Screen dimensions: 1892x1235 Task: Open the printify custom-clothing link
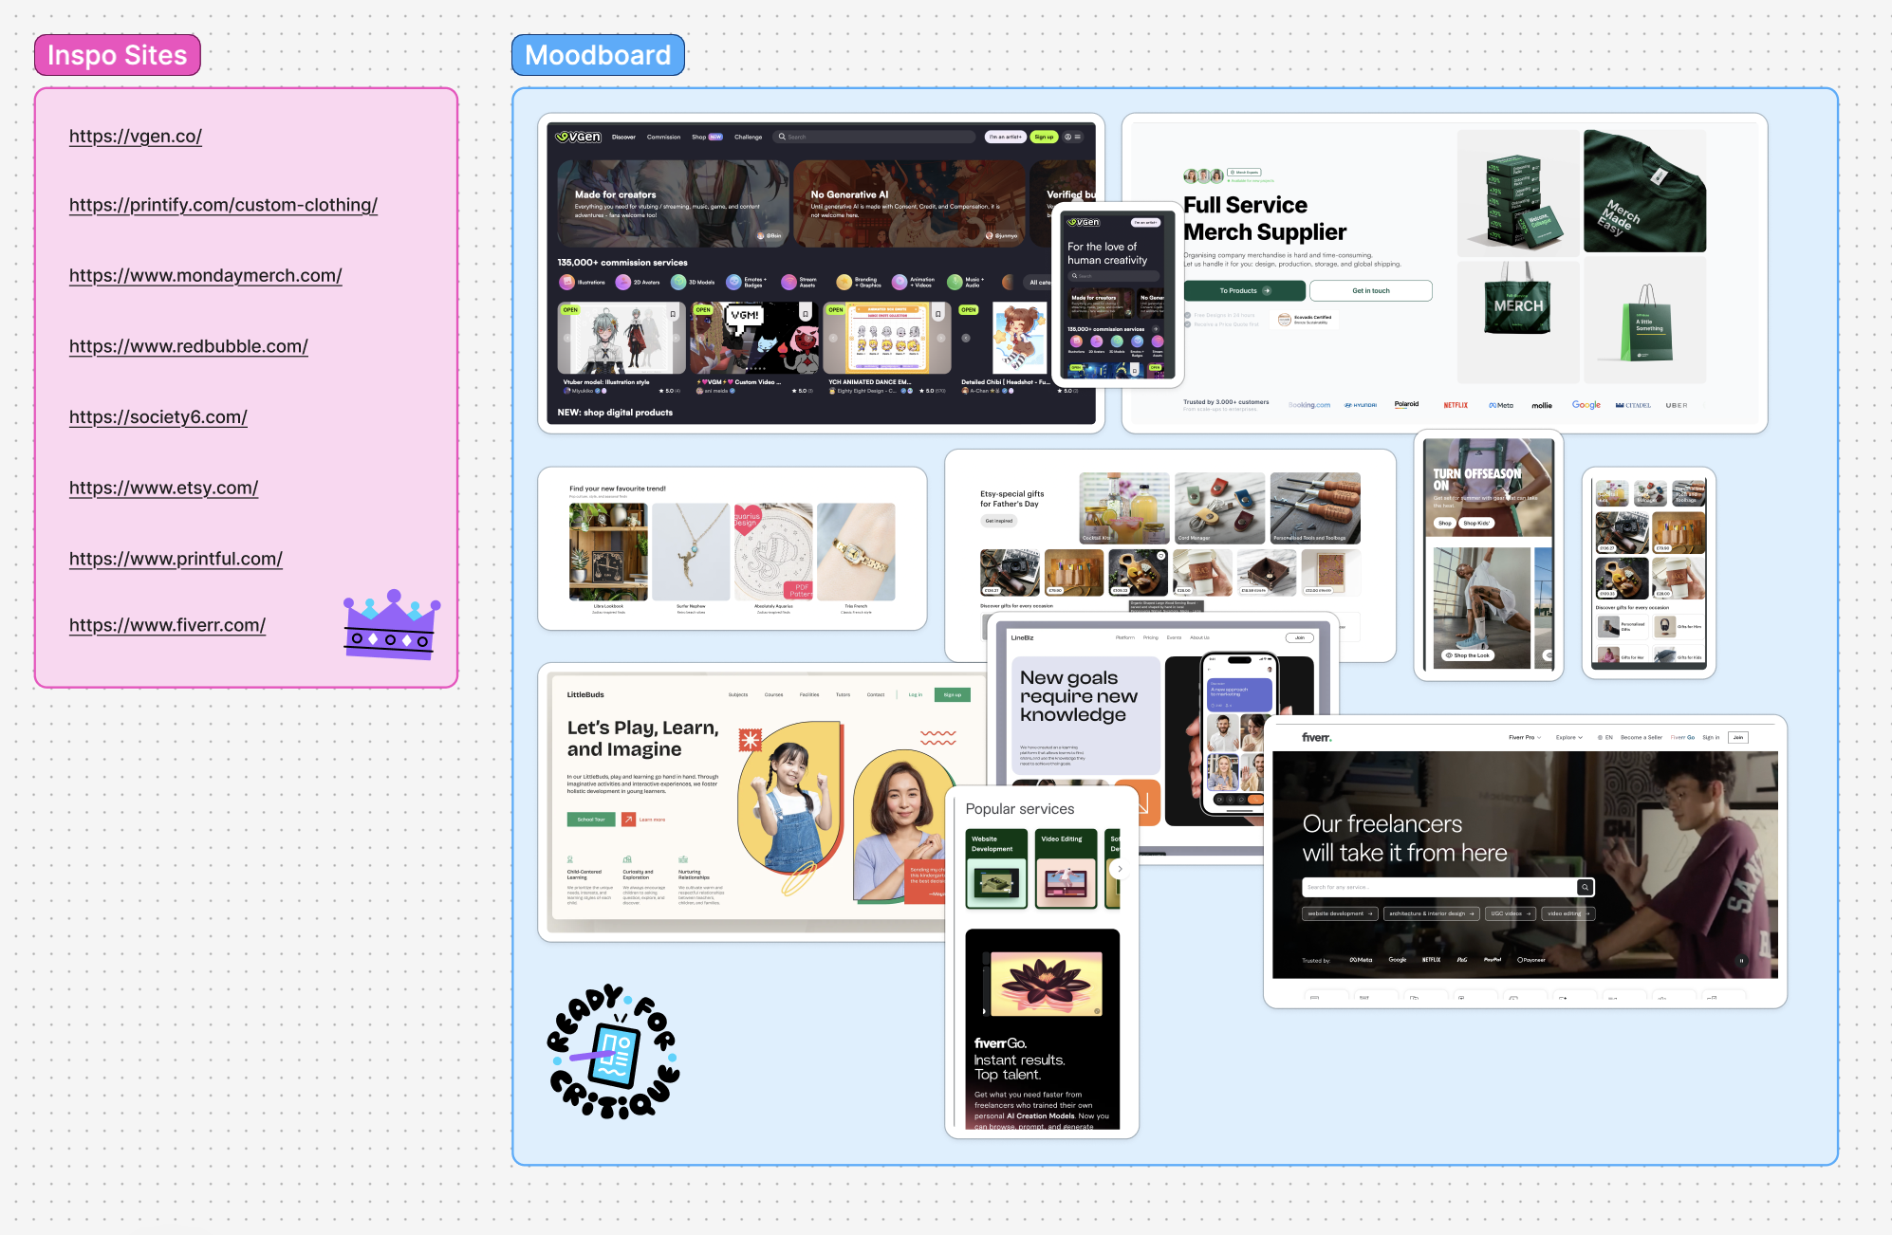point(223,205)
